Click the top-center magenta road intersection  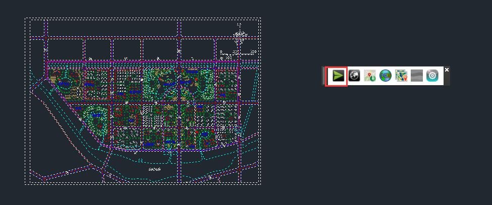179,37
